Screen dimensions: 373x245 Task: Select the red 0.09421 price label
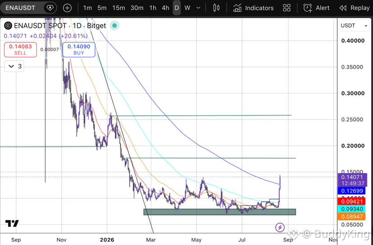(x=352, y=201)
